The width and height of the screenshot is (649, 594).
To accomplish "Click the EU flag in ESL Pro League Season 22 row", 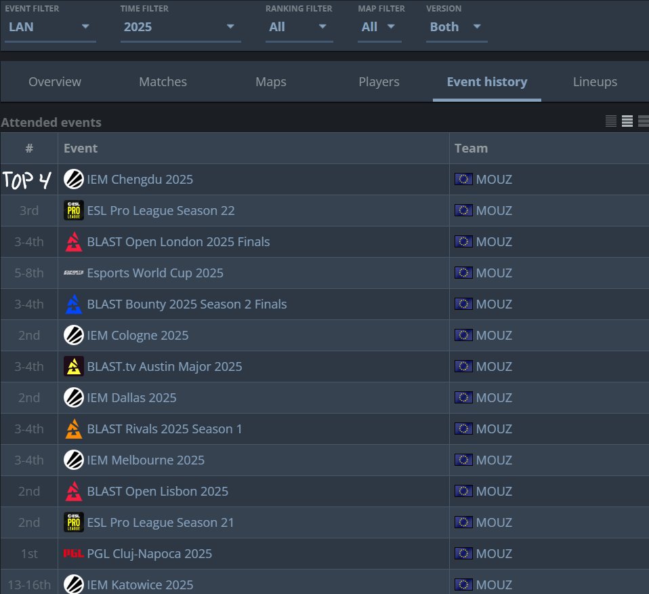I will 463,210.
